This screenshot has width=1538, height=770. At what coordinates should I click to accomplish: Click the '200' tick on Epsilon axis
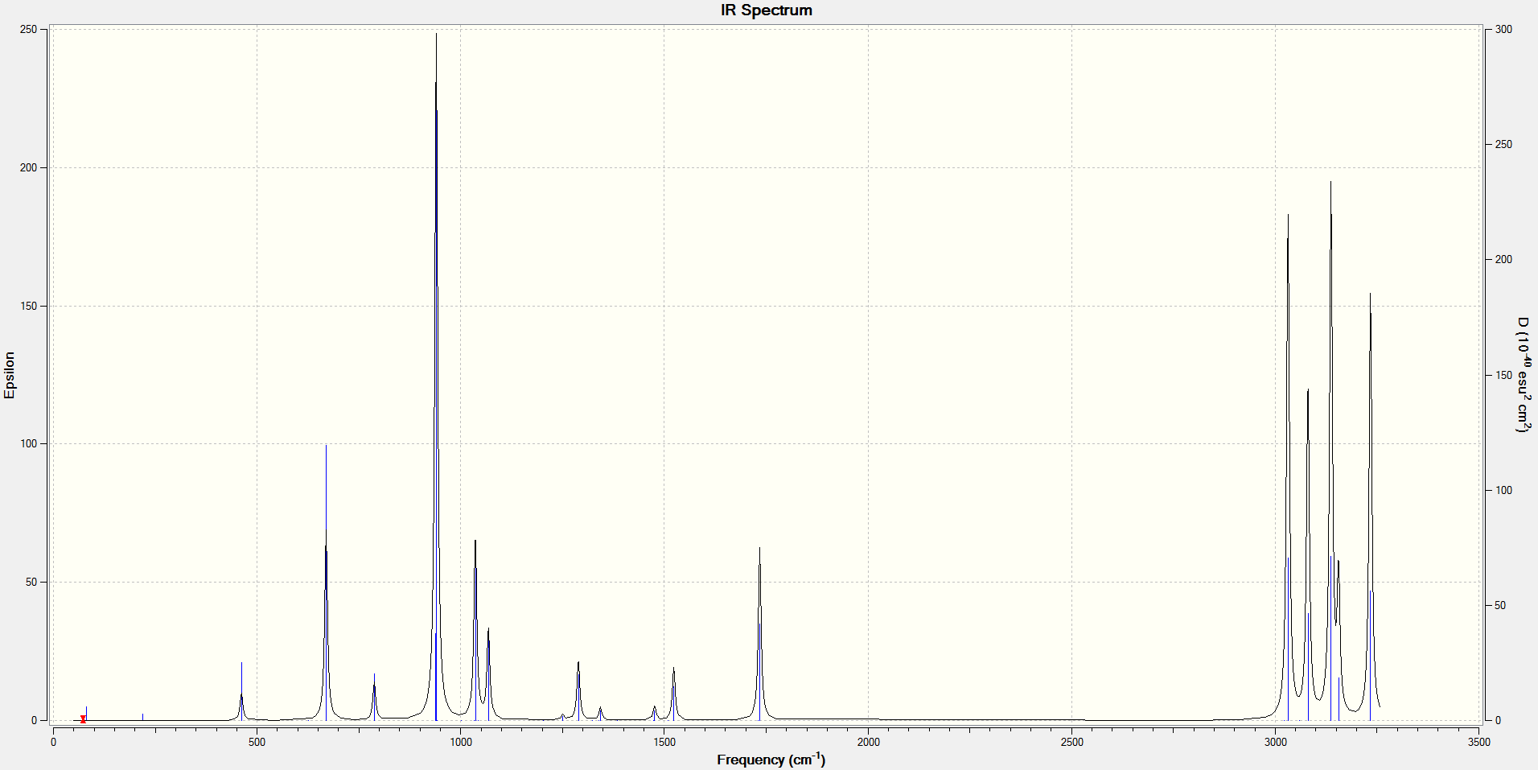(x=28, y=167)
